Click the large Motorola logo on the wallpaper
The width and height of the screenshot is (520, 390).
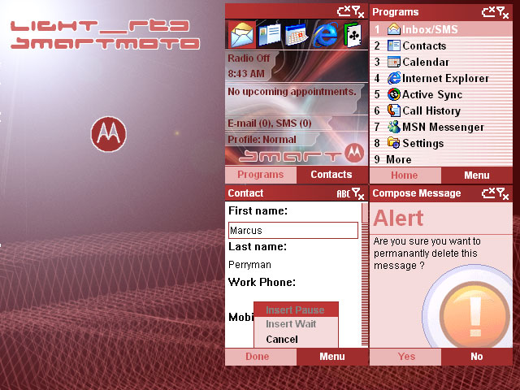pos(109,134)
